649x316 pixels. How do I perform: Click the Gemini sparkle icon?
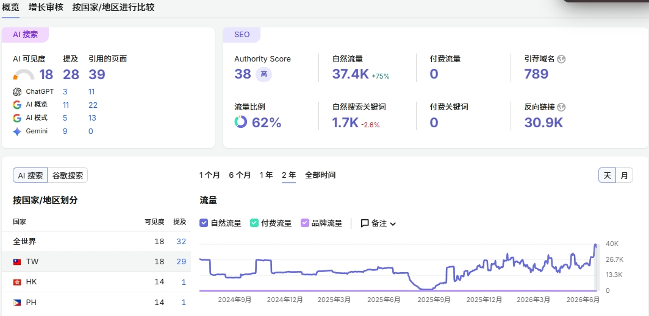click(17, 132)
